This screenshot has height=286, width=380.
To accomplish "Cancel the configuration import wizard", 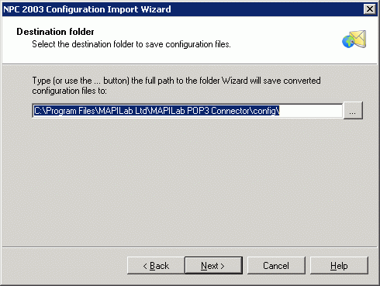I will point(276,265).
